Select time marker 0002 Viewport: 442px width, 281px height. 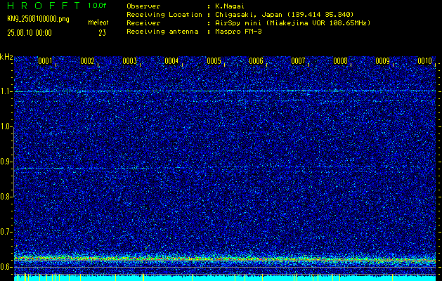point(87,61)
